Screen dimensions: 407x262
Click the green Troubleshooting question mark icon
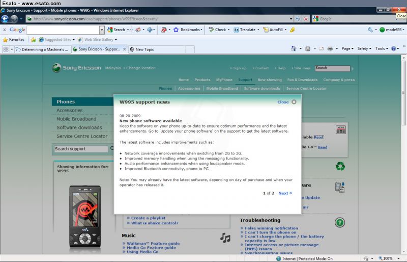[x=340, y=223]
